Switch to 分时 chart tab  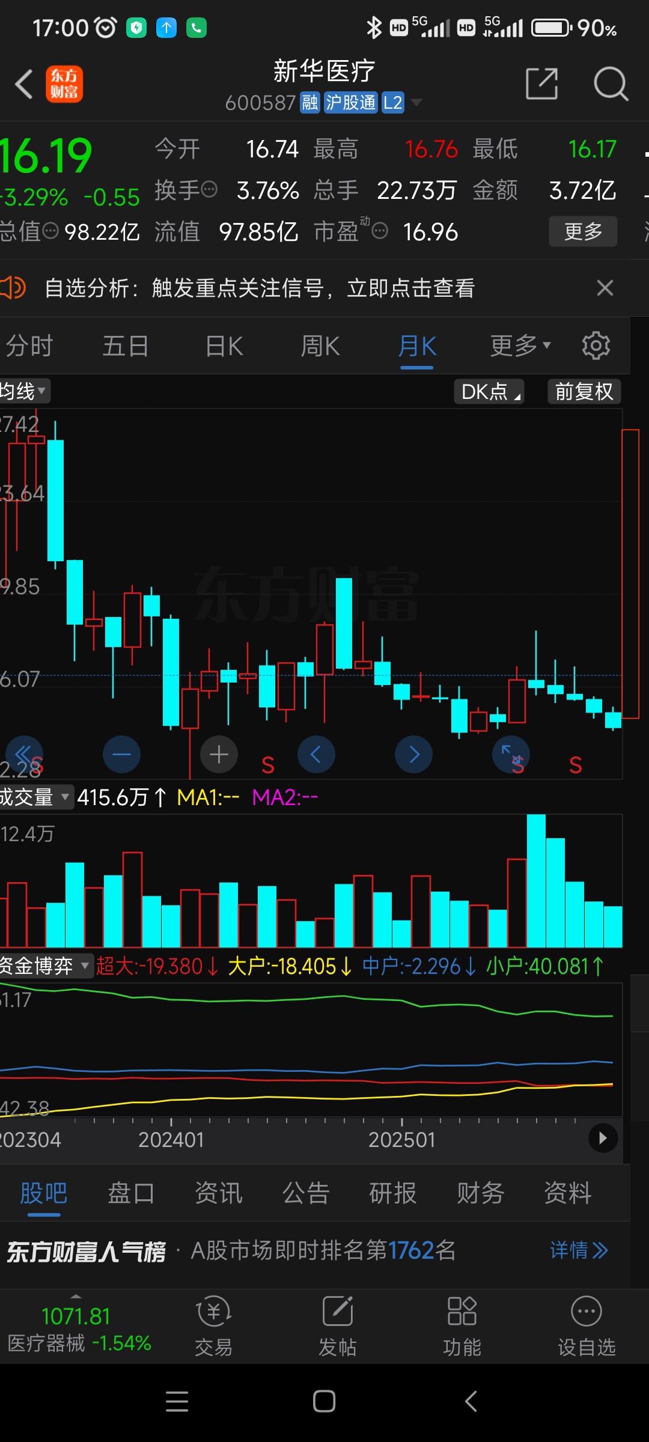(29, 346)
